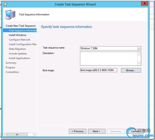155x140 pixels.
Task: Open Install Configuration Manager step
Action: (x=22, y=44)
